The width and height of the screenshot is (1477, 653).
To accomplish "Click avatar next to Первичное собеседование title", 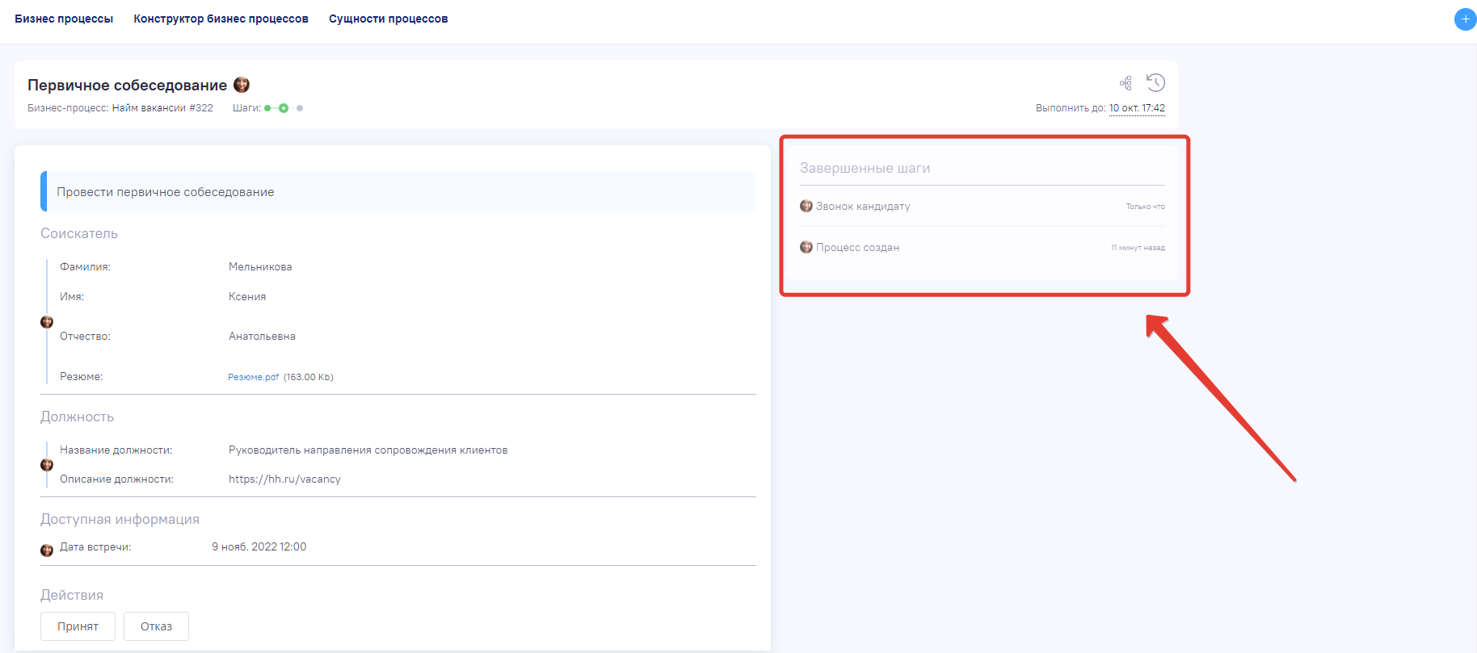I will tap(242, 85).
